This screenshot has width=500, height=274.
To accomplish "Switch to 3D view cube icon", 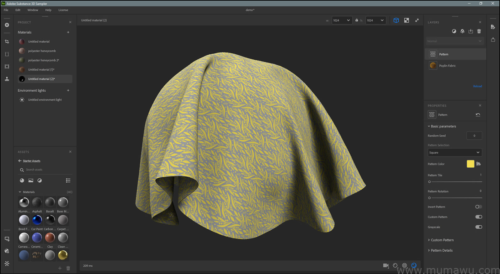I will click(x=396, y=20).
